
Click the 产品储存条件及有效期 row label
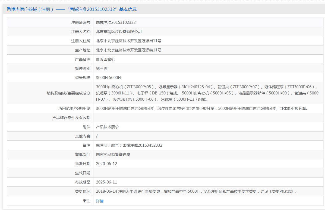point(71,118)
